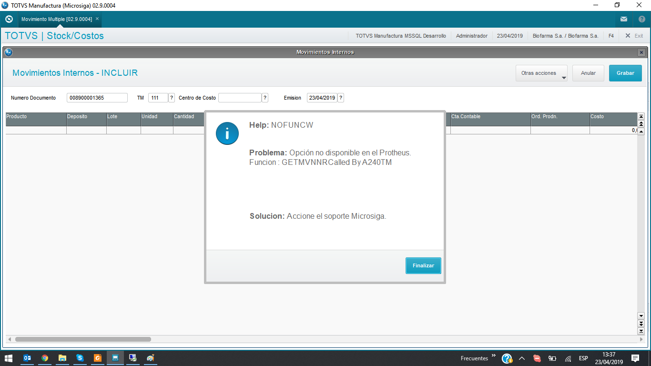Click the Administrador user label

472,36
